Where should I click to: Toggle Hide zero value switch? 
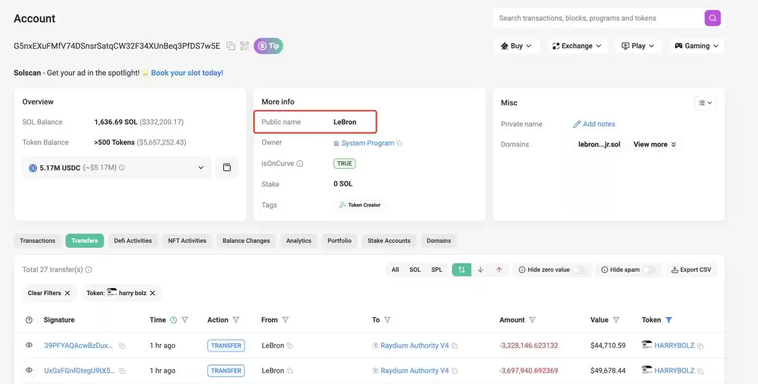[578, 270]
